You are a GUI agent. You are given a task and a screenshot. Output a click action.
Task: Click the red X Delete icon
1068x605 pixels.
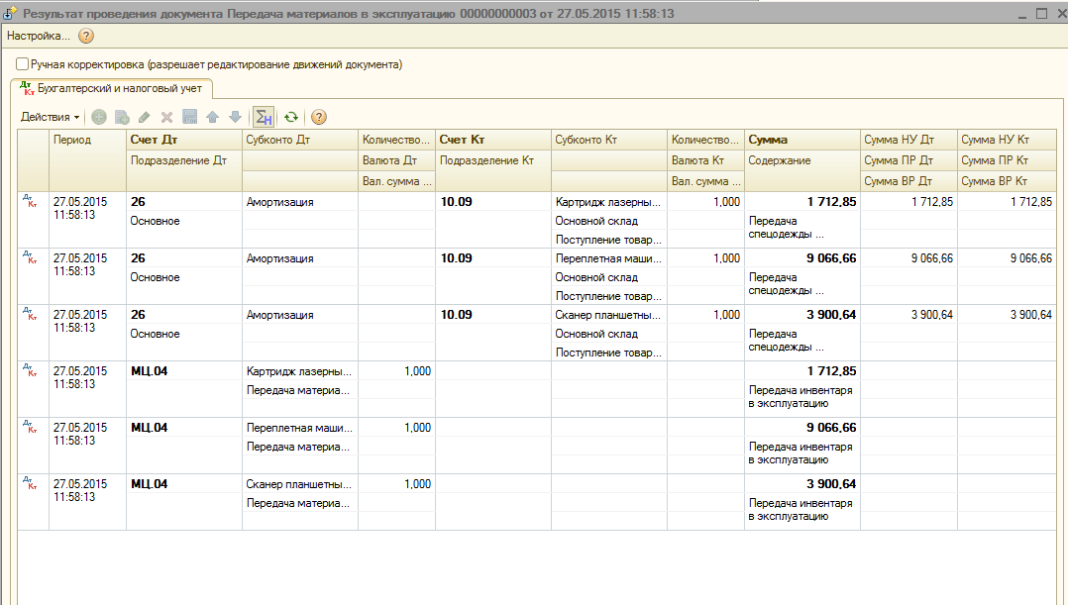(x=166, y=117)
